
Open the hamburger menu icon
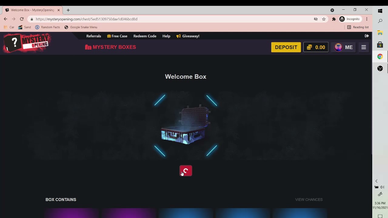(364, 47)
